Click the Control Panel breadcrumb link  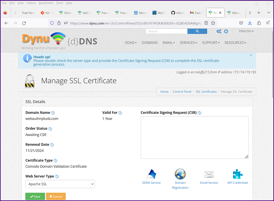click(182, 91)
